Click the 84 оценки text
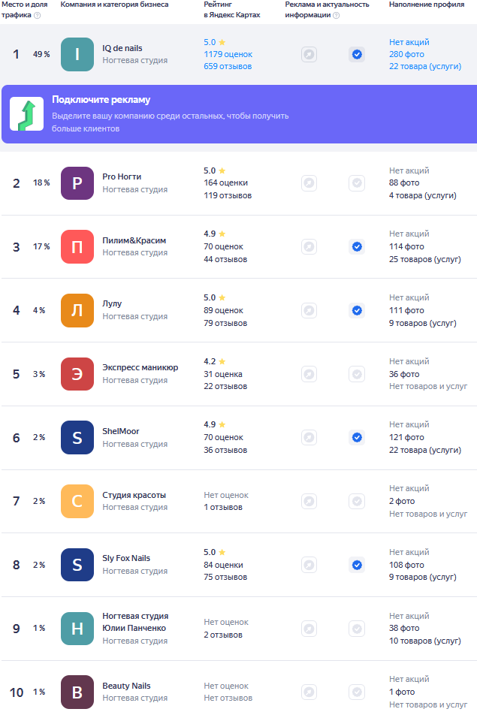The image size is (477, 721). click(224, 565)
